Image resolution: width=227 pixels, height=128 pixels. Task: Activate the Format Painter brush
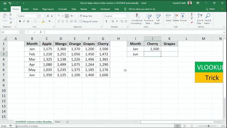coord(10,22)
